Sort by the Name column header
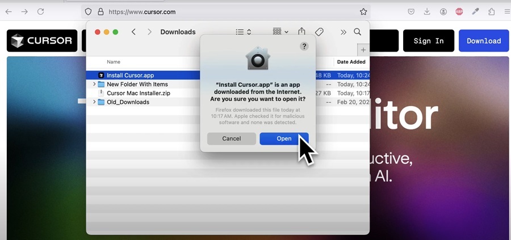 pos(114,62)
